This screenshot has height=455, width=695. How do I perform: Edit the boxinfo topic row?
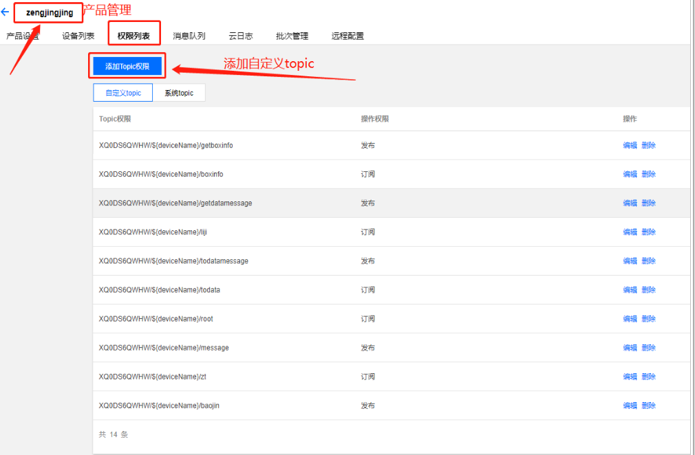630,175
